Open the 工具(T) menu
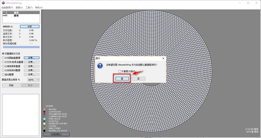Image resolution: width=261 pixels, height=138 pixels. pos(29,7)
